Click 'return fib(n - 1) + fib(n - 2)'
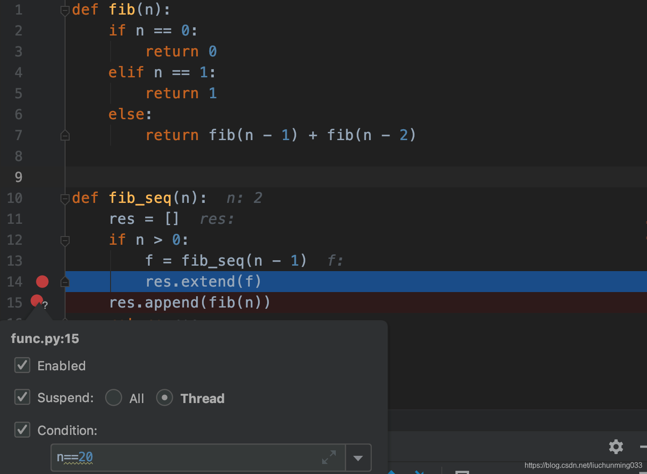 click(x=281, y=135)
